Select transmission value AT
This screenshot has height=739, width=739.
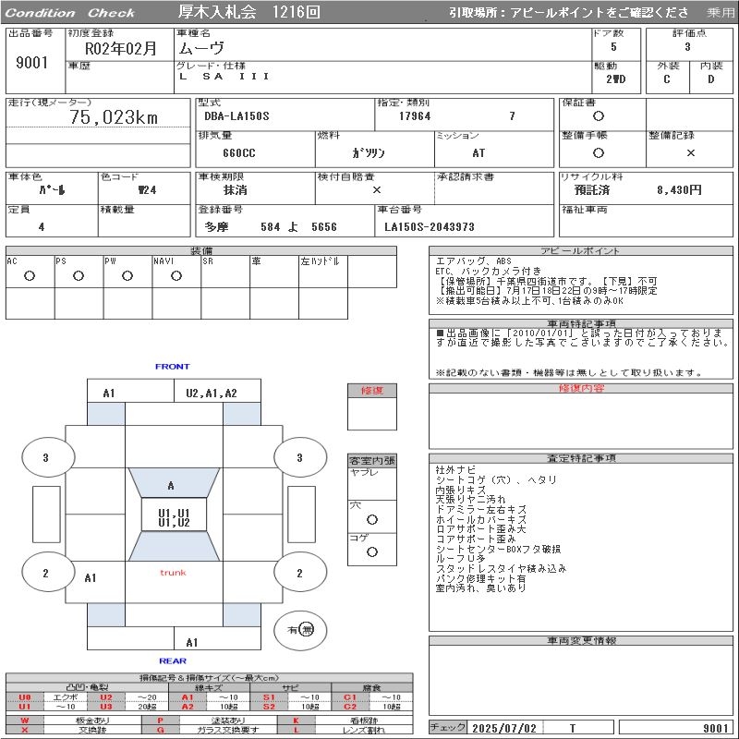click(479, 153)
